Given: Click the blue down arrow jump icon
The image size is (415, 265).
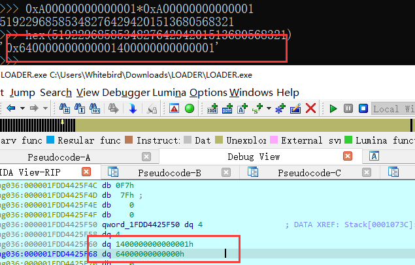Looking at the screenshot, I should point(133,108).
